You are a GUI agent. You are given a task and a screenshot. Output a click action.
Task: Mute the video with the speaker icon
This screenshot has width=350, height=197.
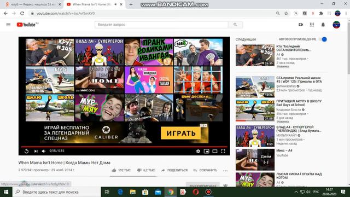tap(44, 151)
